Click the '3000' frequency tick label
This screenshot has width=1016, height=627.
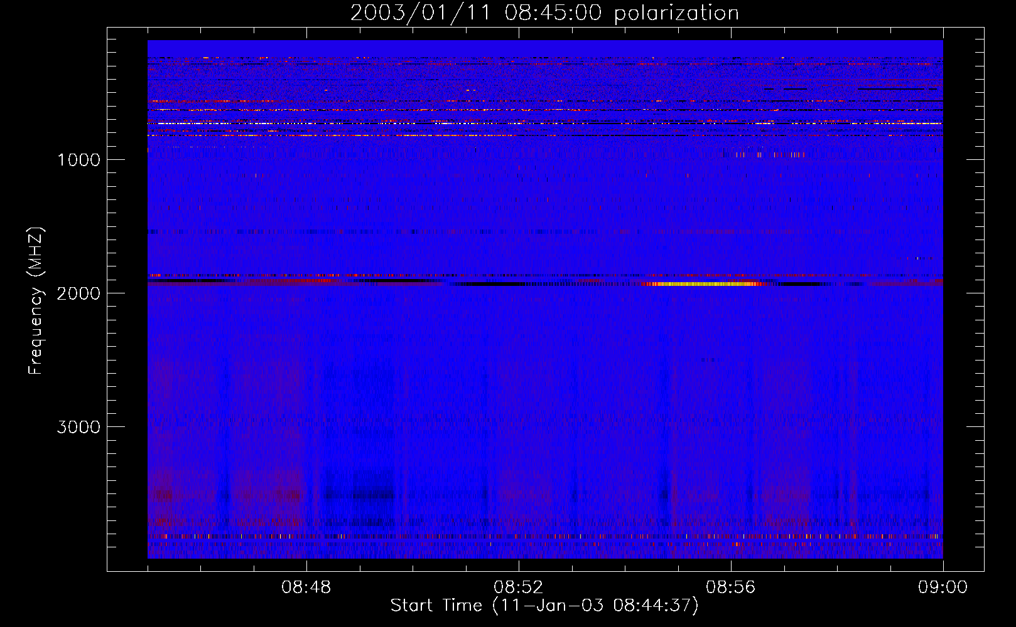click(x=78, y=427)
